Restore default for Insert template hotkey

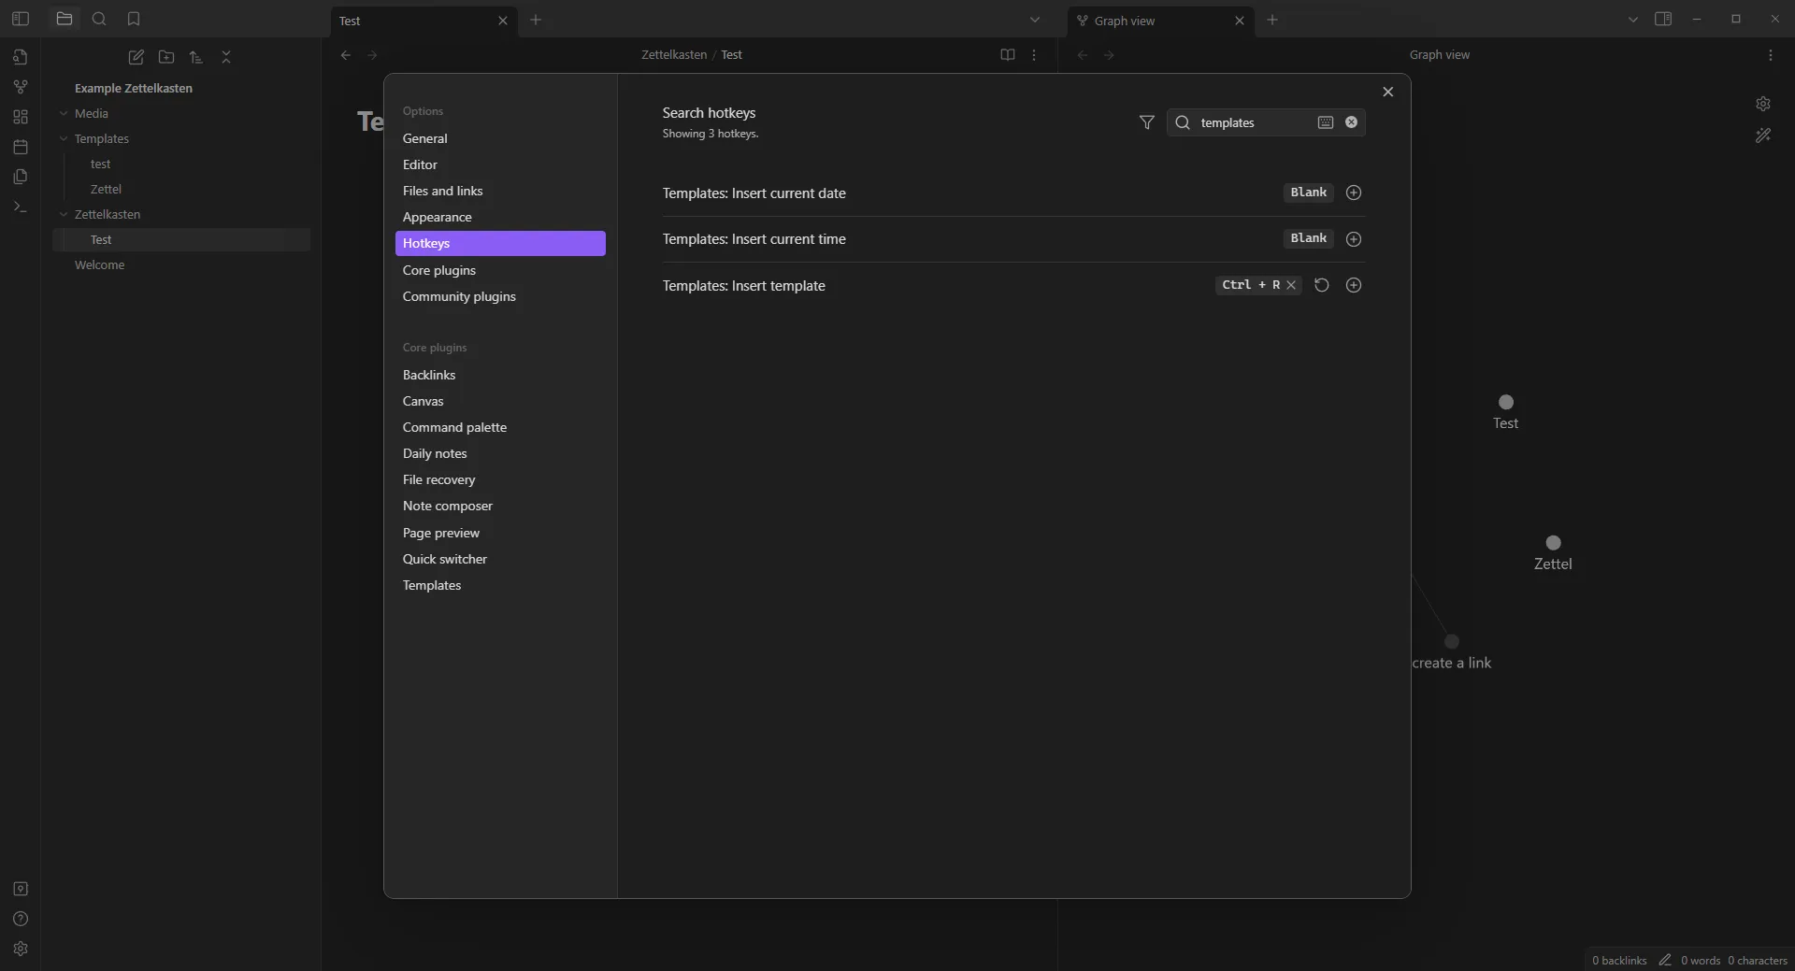point(1322,285)
